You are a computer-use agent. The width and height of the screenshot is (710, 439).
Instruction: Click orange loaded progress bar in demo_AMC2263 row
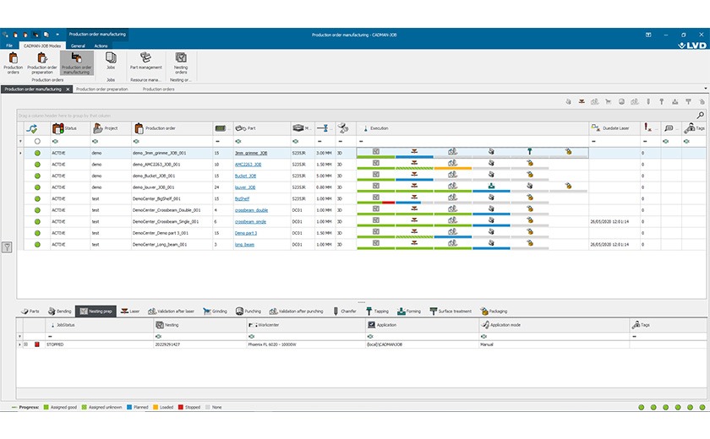(453, 168)
